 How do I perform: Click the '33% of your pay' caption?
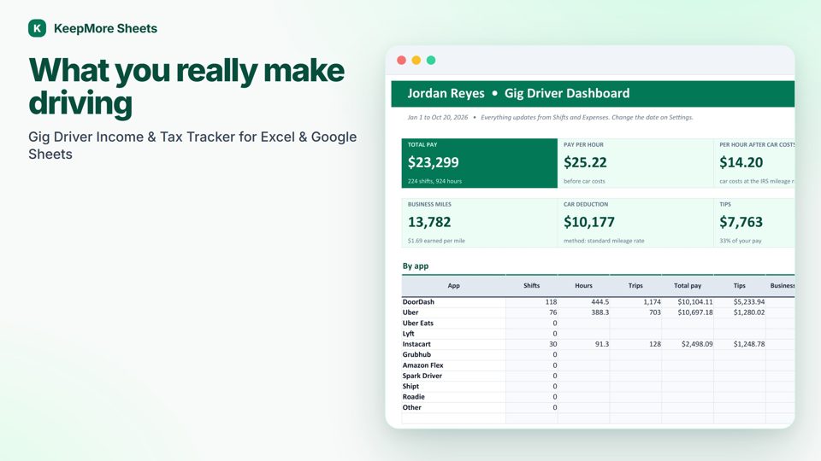point(741,241)
